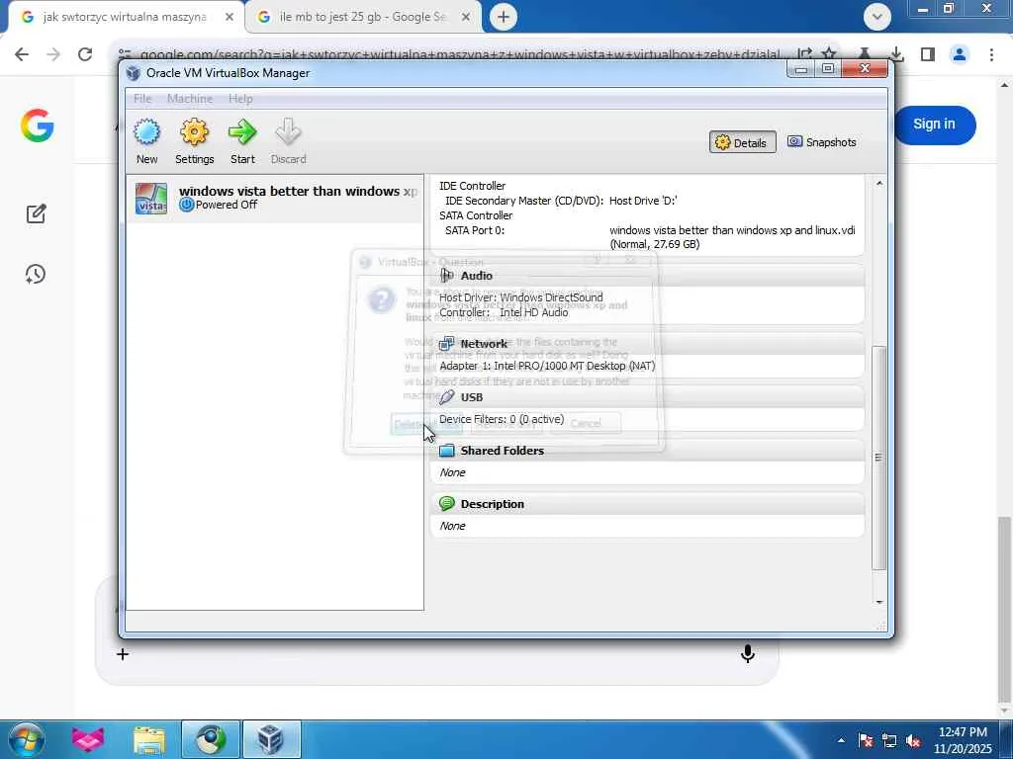Open Chrome tab search dropdown

click(x=876, y=17)
